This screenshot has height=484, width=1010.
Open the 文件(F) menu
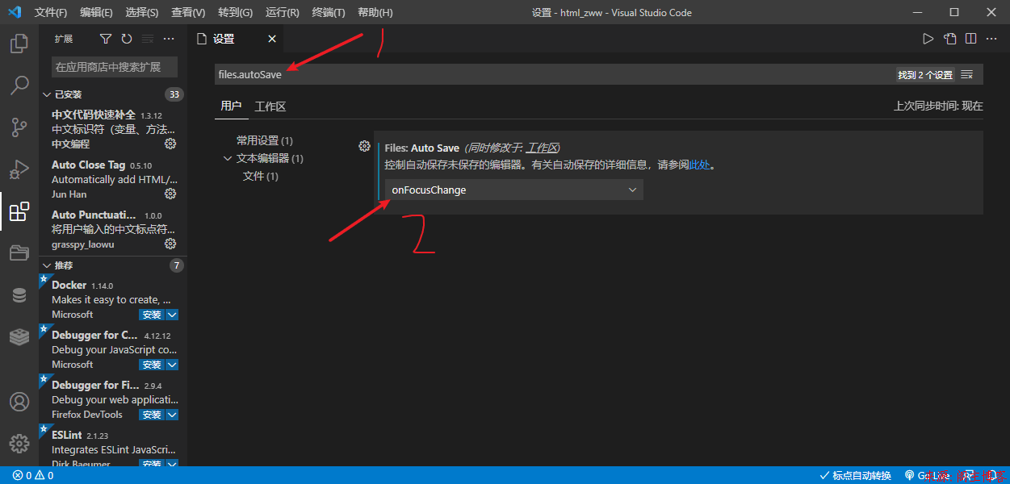coord(51,12)
